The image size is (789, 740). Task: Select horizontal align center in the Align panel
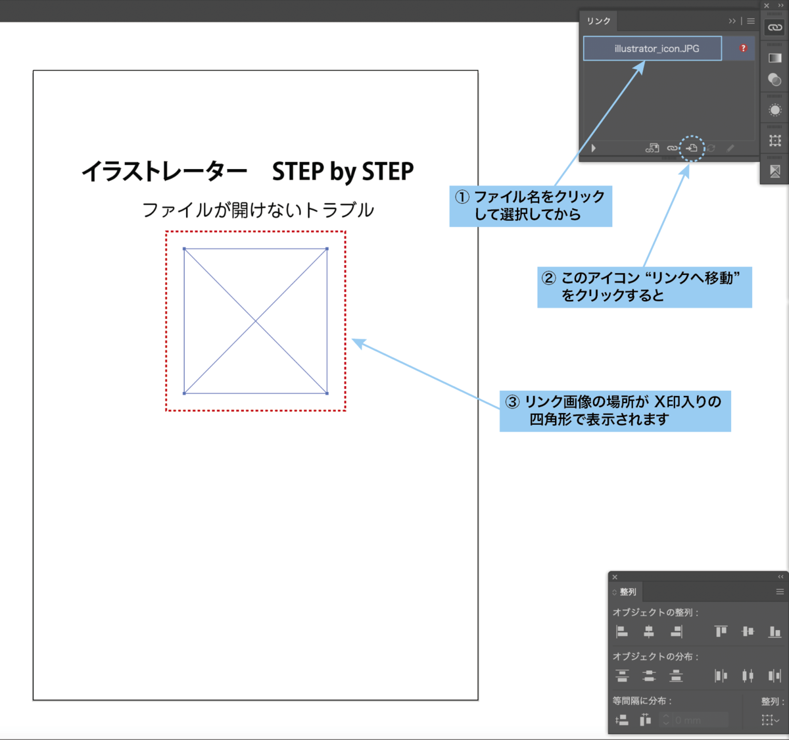(648, 631)
